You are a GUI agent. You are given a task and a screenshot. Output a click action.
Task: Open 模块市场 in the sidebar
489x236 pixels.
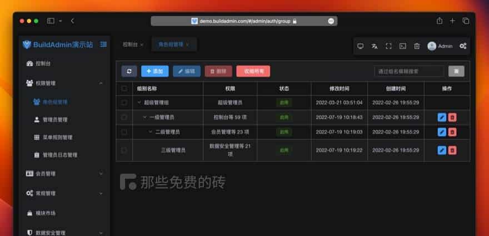pyautogui.click(x=64, y=213)
